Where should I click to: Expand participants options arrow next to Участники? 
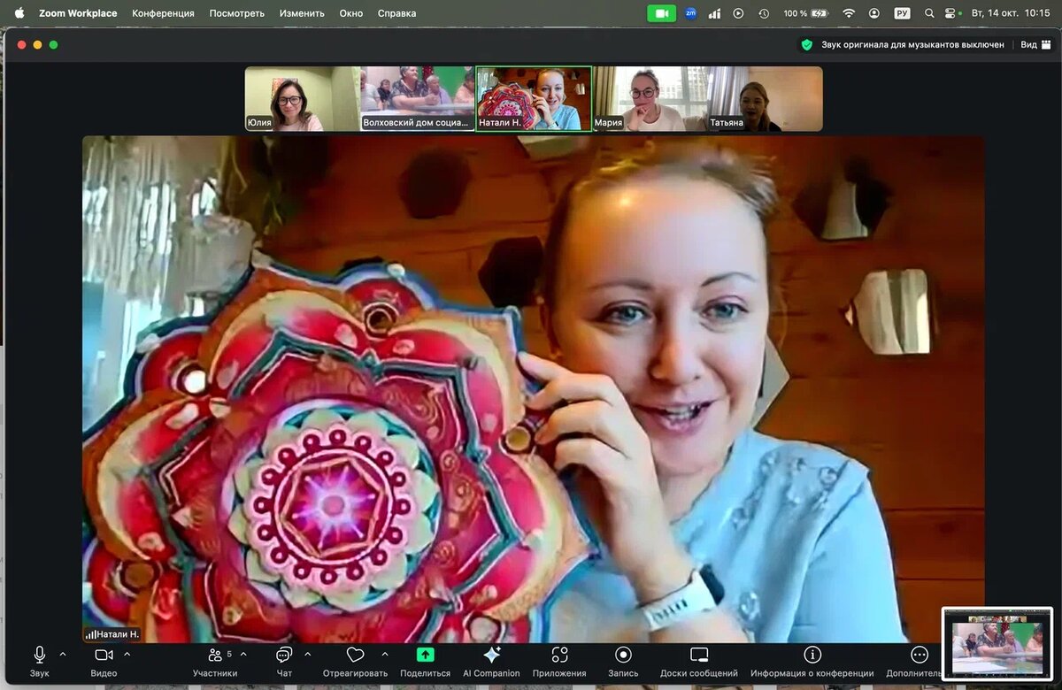tap(243, 655)
